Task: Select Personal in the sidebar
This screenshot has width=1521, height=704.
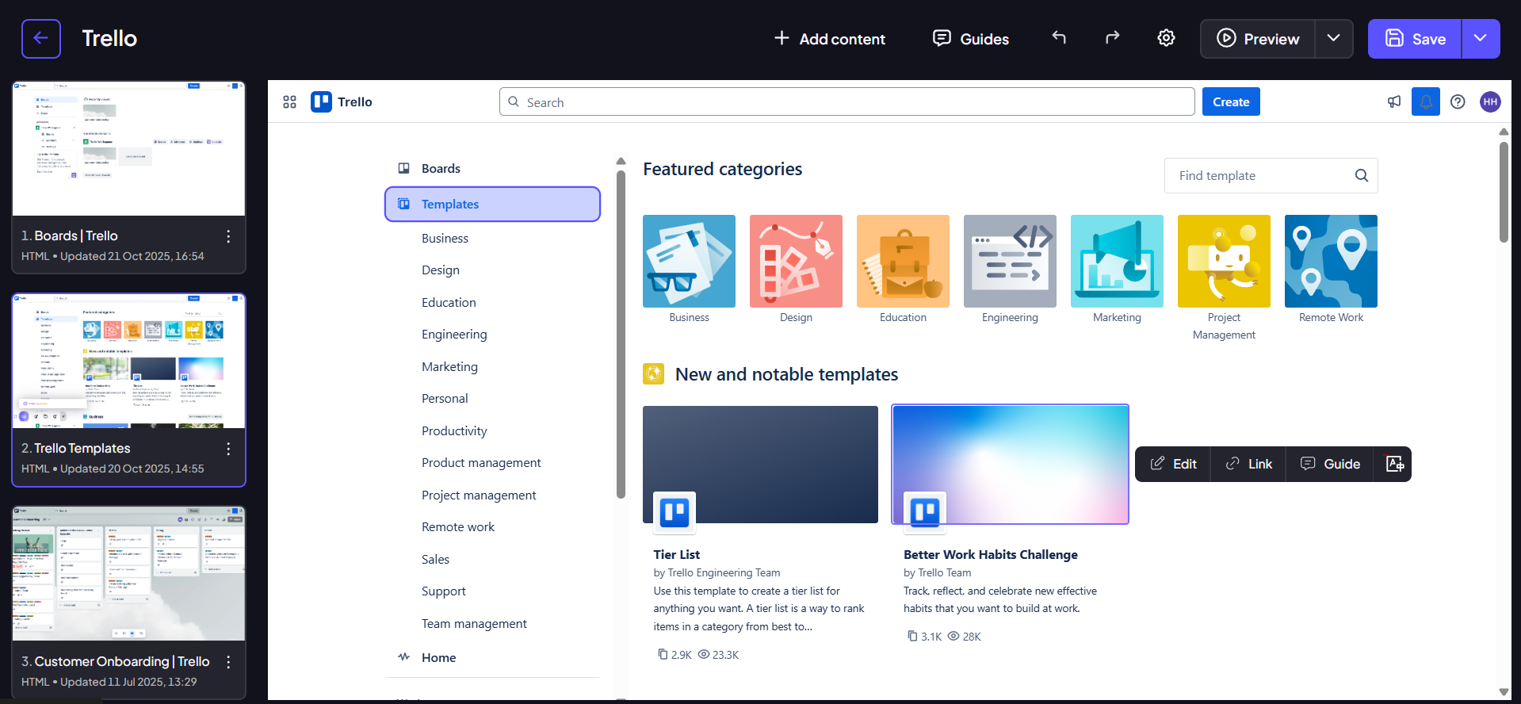Action: 445,398
